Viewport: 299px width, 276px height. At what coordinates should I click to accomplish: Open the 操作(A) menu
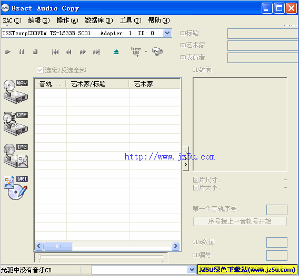pyautogui.click(x=67, y=20)
